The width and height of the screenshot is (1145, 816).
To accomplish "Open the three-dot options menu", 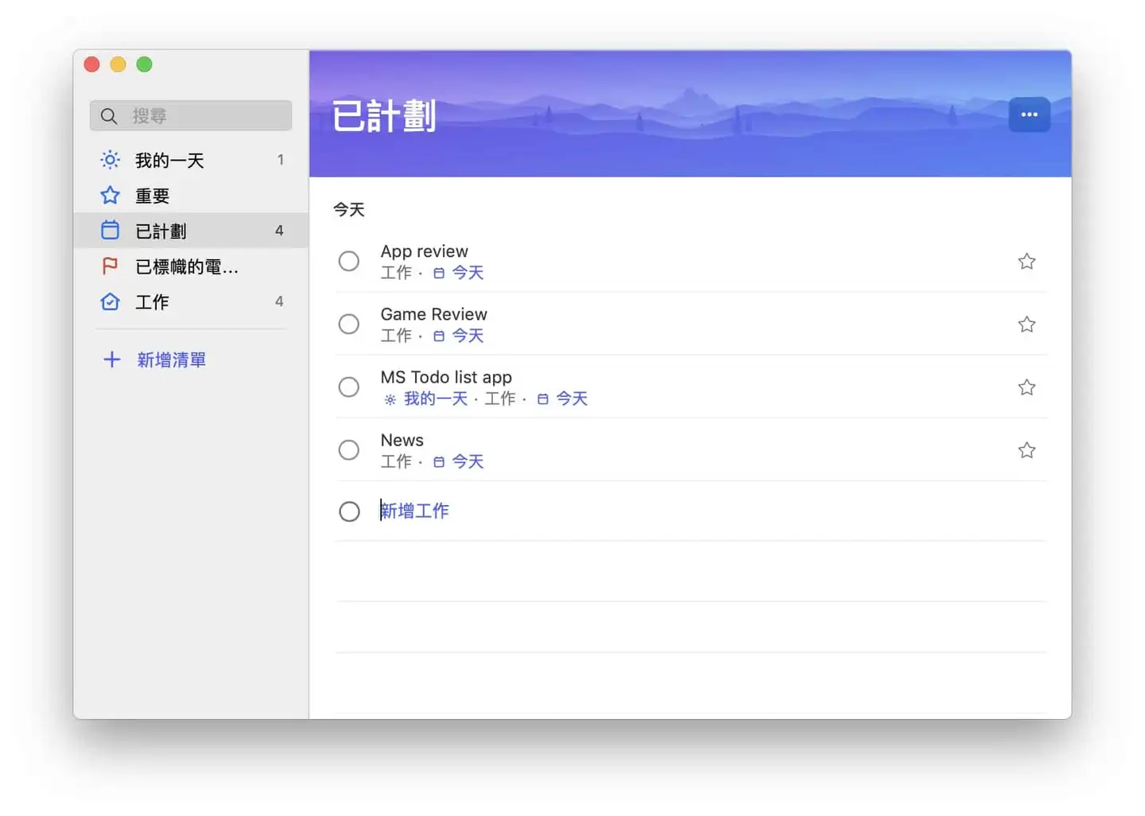I will [x=1029, y=115].
